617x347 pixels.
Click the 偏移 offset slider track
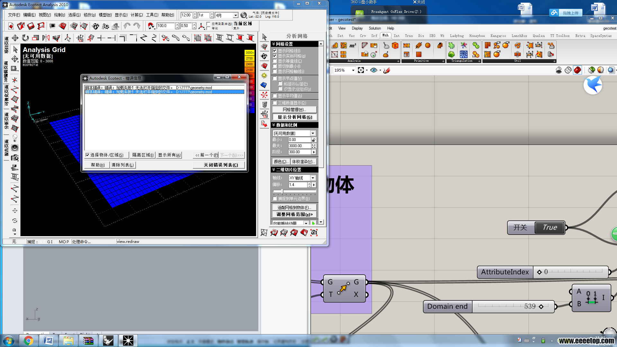point(294,191)
